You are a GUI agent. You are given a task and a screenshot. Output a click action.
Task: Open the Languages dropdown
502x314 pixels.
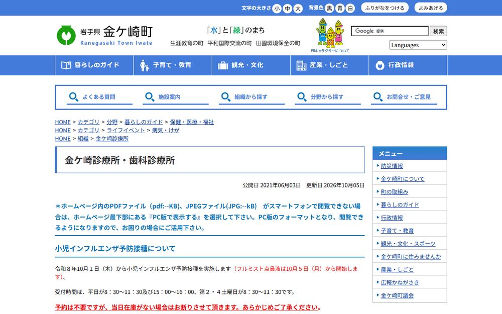(418, 45)
